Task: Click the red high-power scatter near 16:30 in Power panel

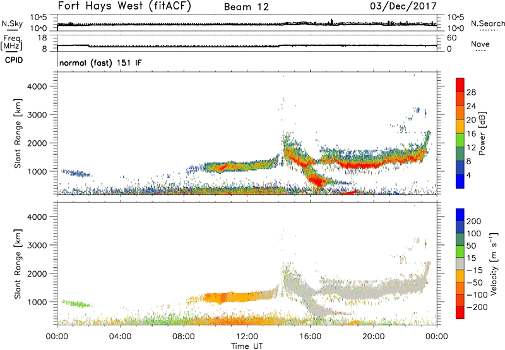Action: click(x=318, y=181)
